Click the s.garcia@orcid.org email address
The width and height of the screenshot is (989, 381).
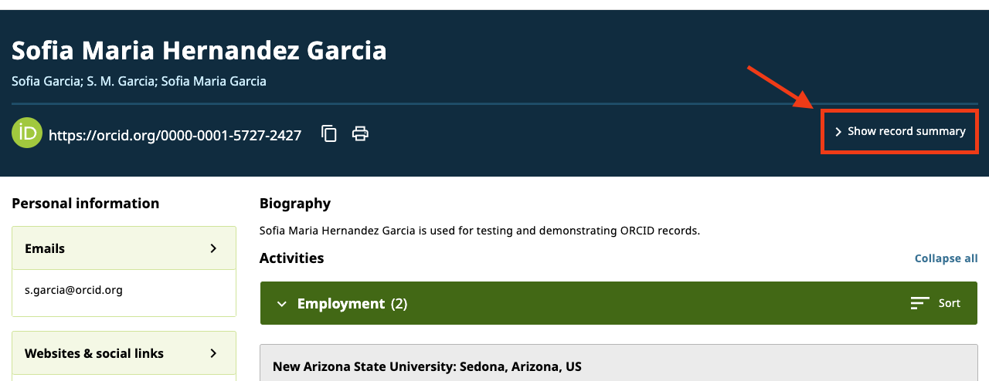73,290
